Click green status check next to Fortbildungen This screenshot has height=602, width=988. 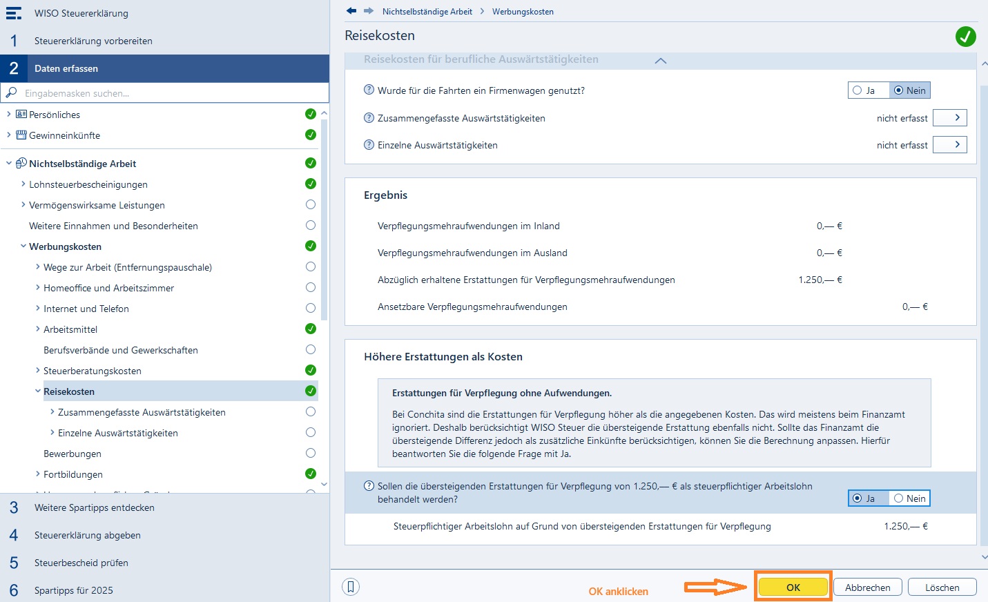(311, 474)
